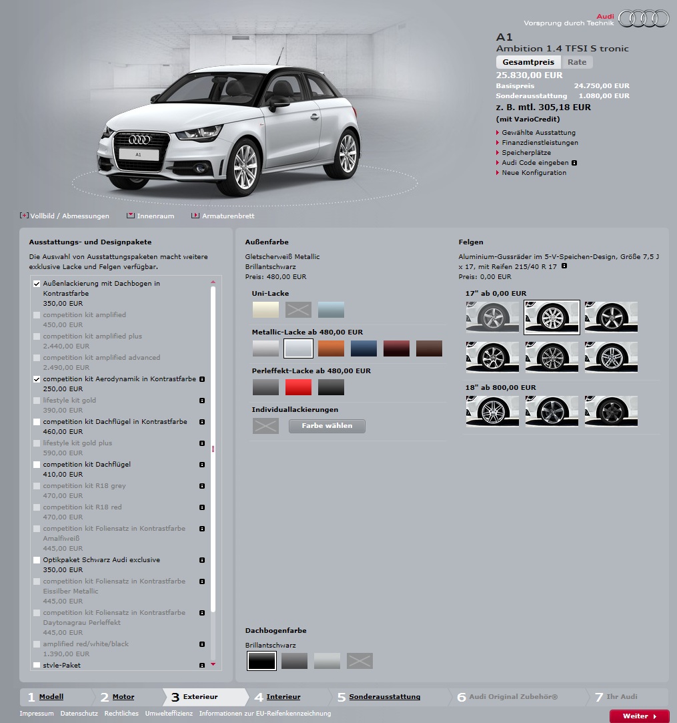Info icon for Foliensatz Daytonagrau Perleffekt
This screenshot has height=723, width=677.
pyautogui.click(x=201, y=613)
